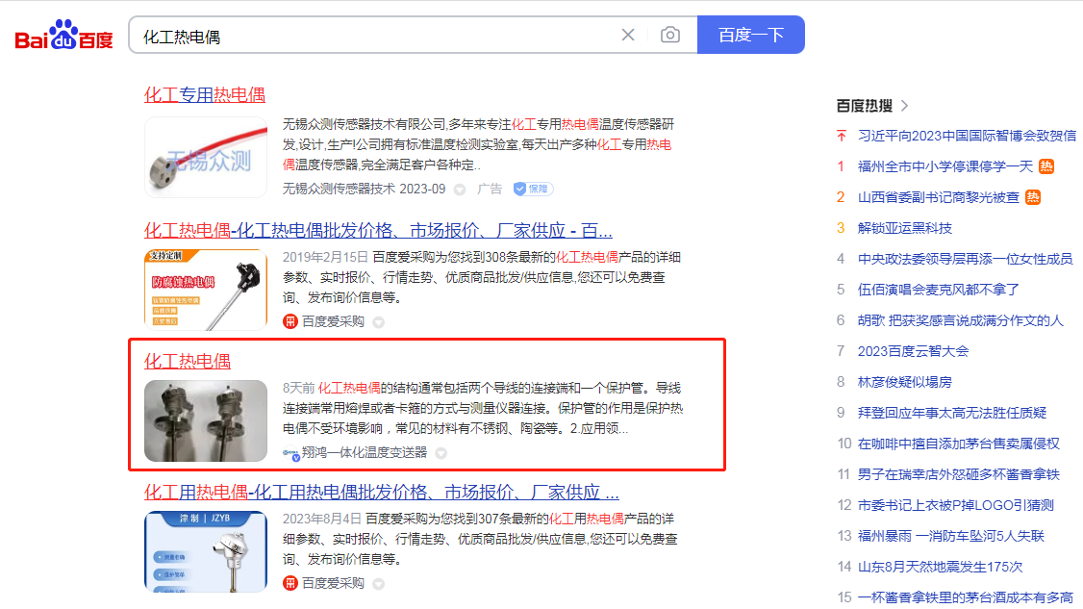The width and height of the screenshot is (1083, 609).
Task: Open 伍佰演唱会麦克风都不拿了 topic
Action: (x=939, y=290)
